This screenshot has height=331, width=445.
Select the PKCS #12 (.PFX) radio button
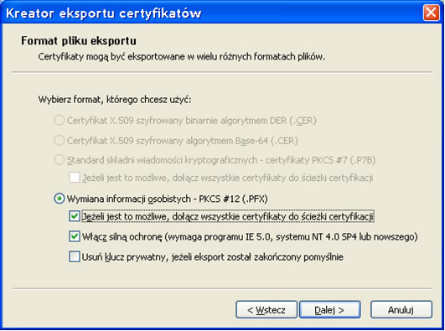[59, 199]
